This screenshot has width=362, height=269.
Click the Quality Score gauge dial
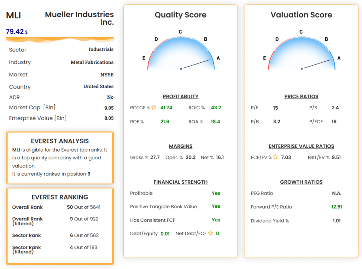click(181, 53)
